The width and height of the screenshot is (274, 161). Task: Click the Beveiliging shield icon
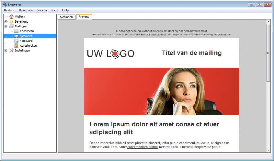(x=11, y=21)
